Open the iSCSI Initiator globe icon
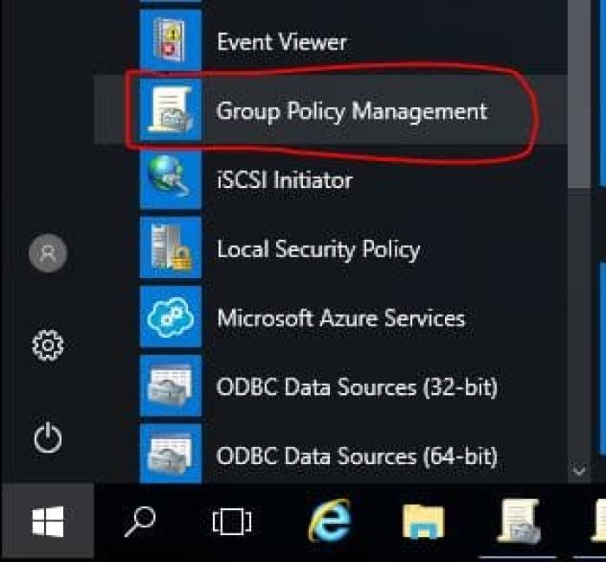This screenshot has width=606, height=562. (171, 178)
